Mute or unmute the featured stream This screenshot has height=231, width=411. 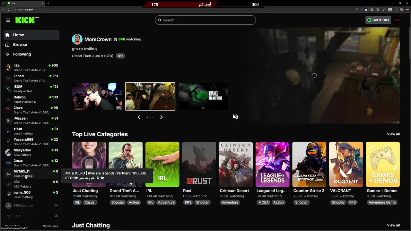click(x=235, y=117)
